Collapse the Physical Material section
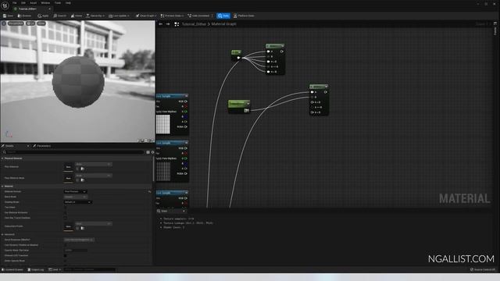The height and width of the screenshot is (281, 500). 2,158
